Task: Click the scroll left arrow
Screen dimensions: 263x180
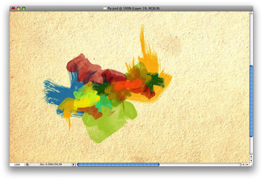Action: (x=243, y=165)
